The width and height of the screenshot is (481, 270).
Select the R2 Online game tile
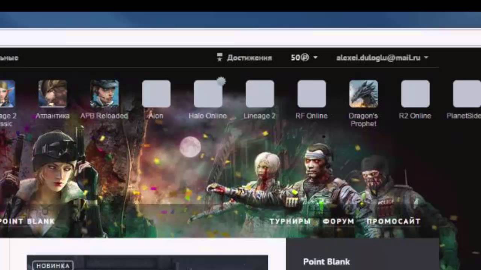(x=416, y=94)
